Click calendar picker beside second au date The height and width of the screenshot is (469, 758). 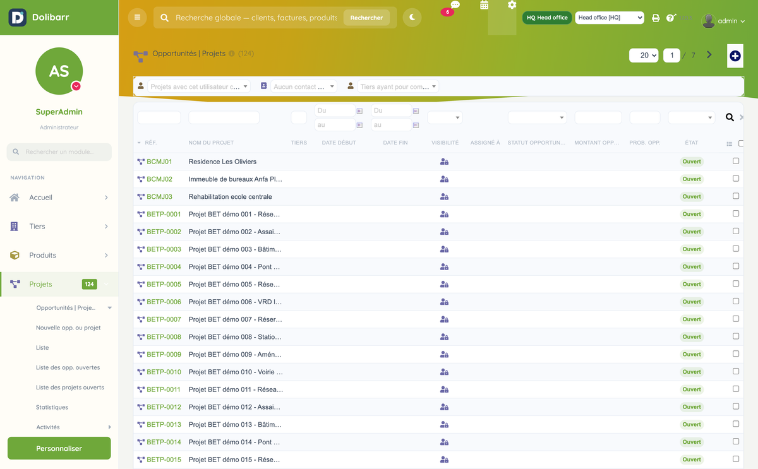point(416,125)
